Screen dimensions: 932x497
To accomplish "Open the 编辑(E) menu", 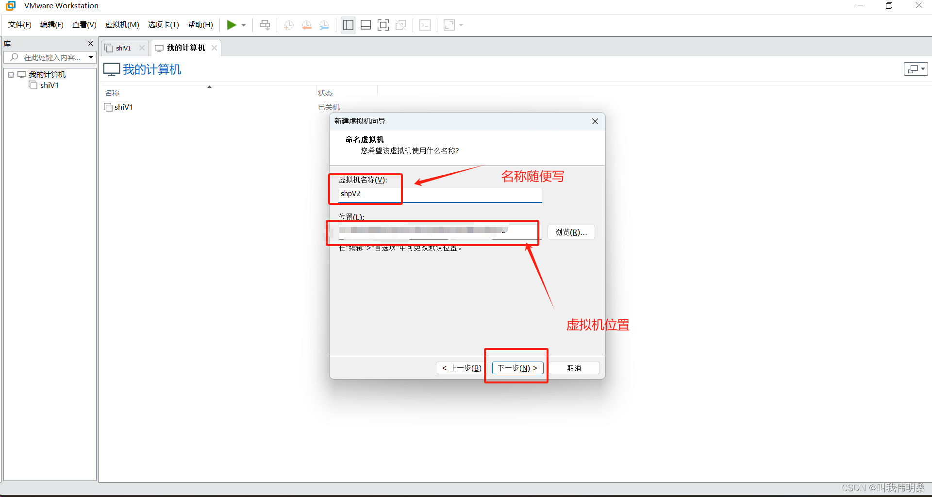I will click(52, 25).
